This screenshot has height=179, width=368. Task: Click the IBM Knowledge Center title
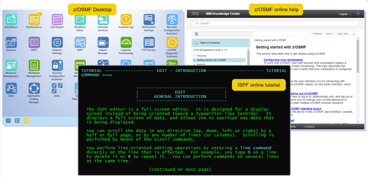point(223,14)
